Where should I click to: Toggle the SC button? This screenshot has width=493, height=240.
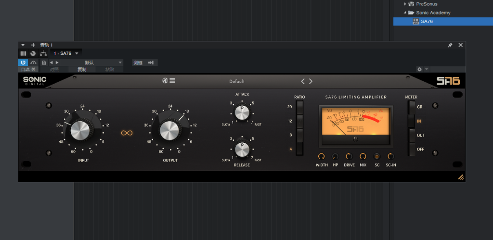tap(377, 156)
